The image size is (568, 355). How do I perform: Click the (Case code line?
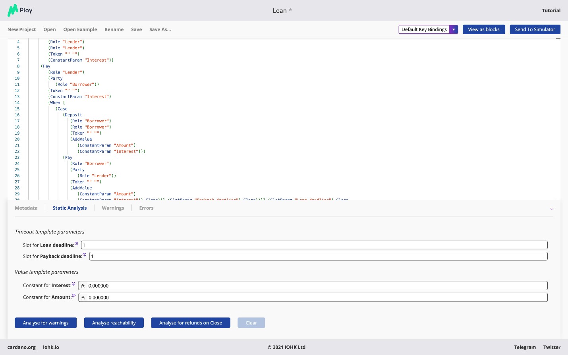[62, 109]
